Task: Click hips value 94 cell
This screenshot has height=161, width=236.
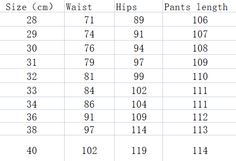Action: [139, 47]
